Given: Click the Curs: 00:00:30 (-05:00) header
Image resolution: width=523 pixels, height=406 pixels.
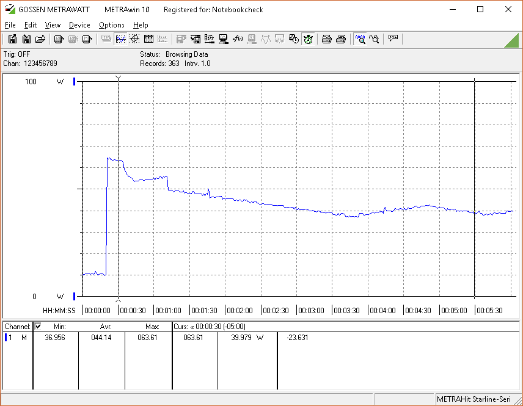Looking at the screenshot, I should [210, 327].
